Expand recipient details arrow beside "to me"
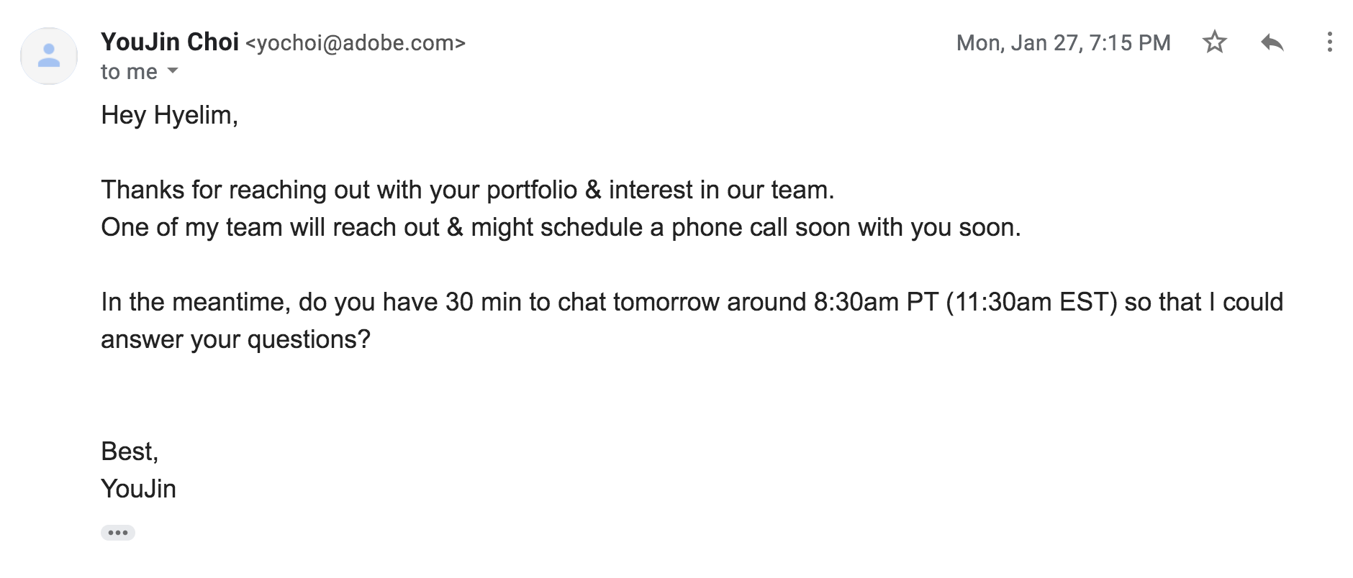The width and height of the screenshot is (1353, 578). [173, 70]
